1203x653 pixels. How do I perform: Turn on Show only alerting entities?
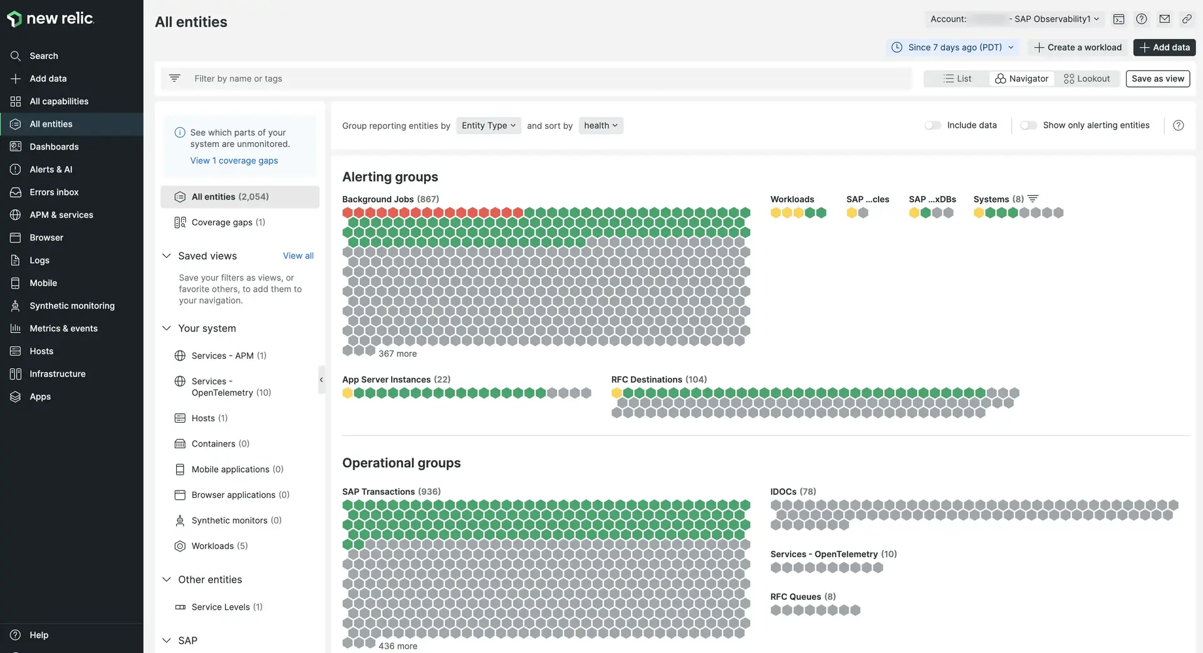[1028, 125]
